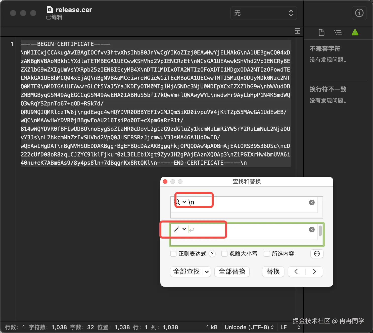Viewport: 373px width, 333px height.
Task: Click the release.cer window title
Action: (74, 10)
